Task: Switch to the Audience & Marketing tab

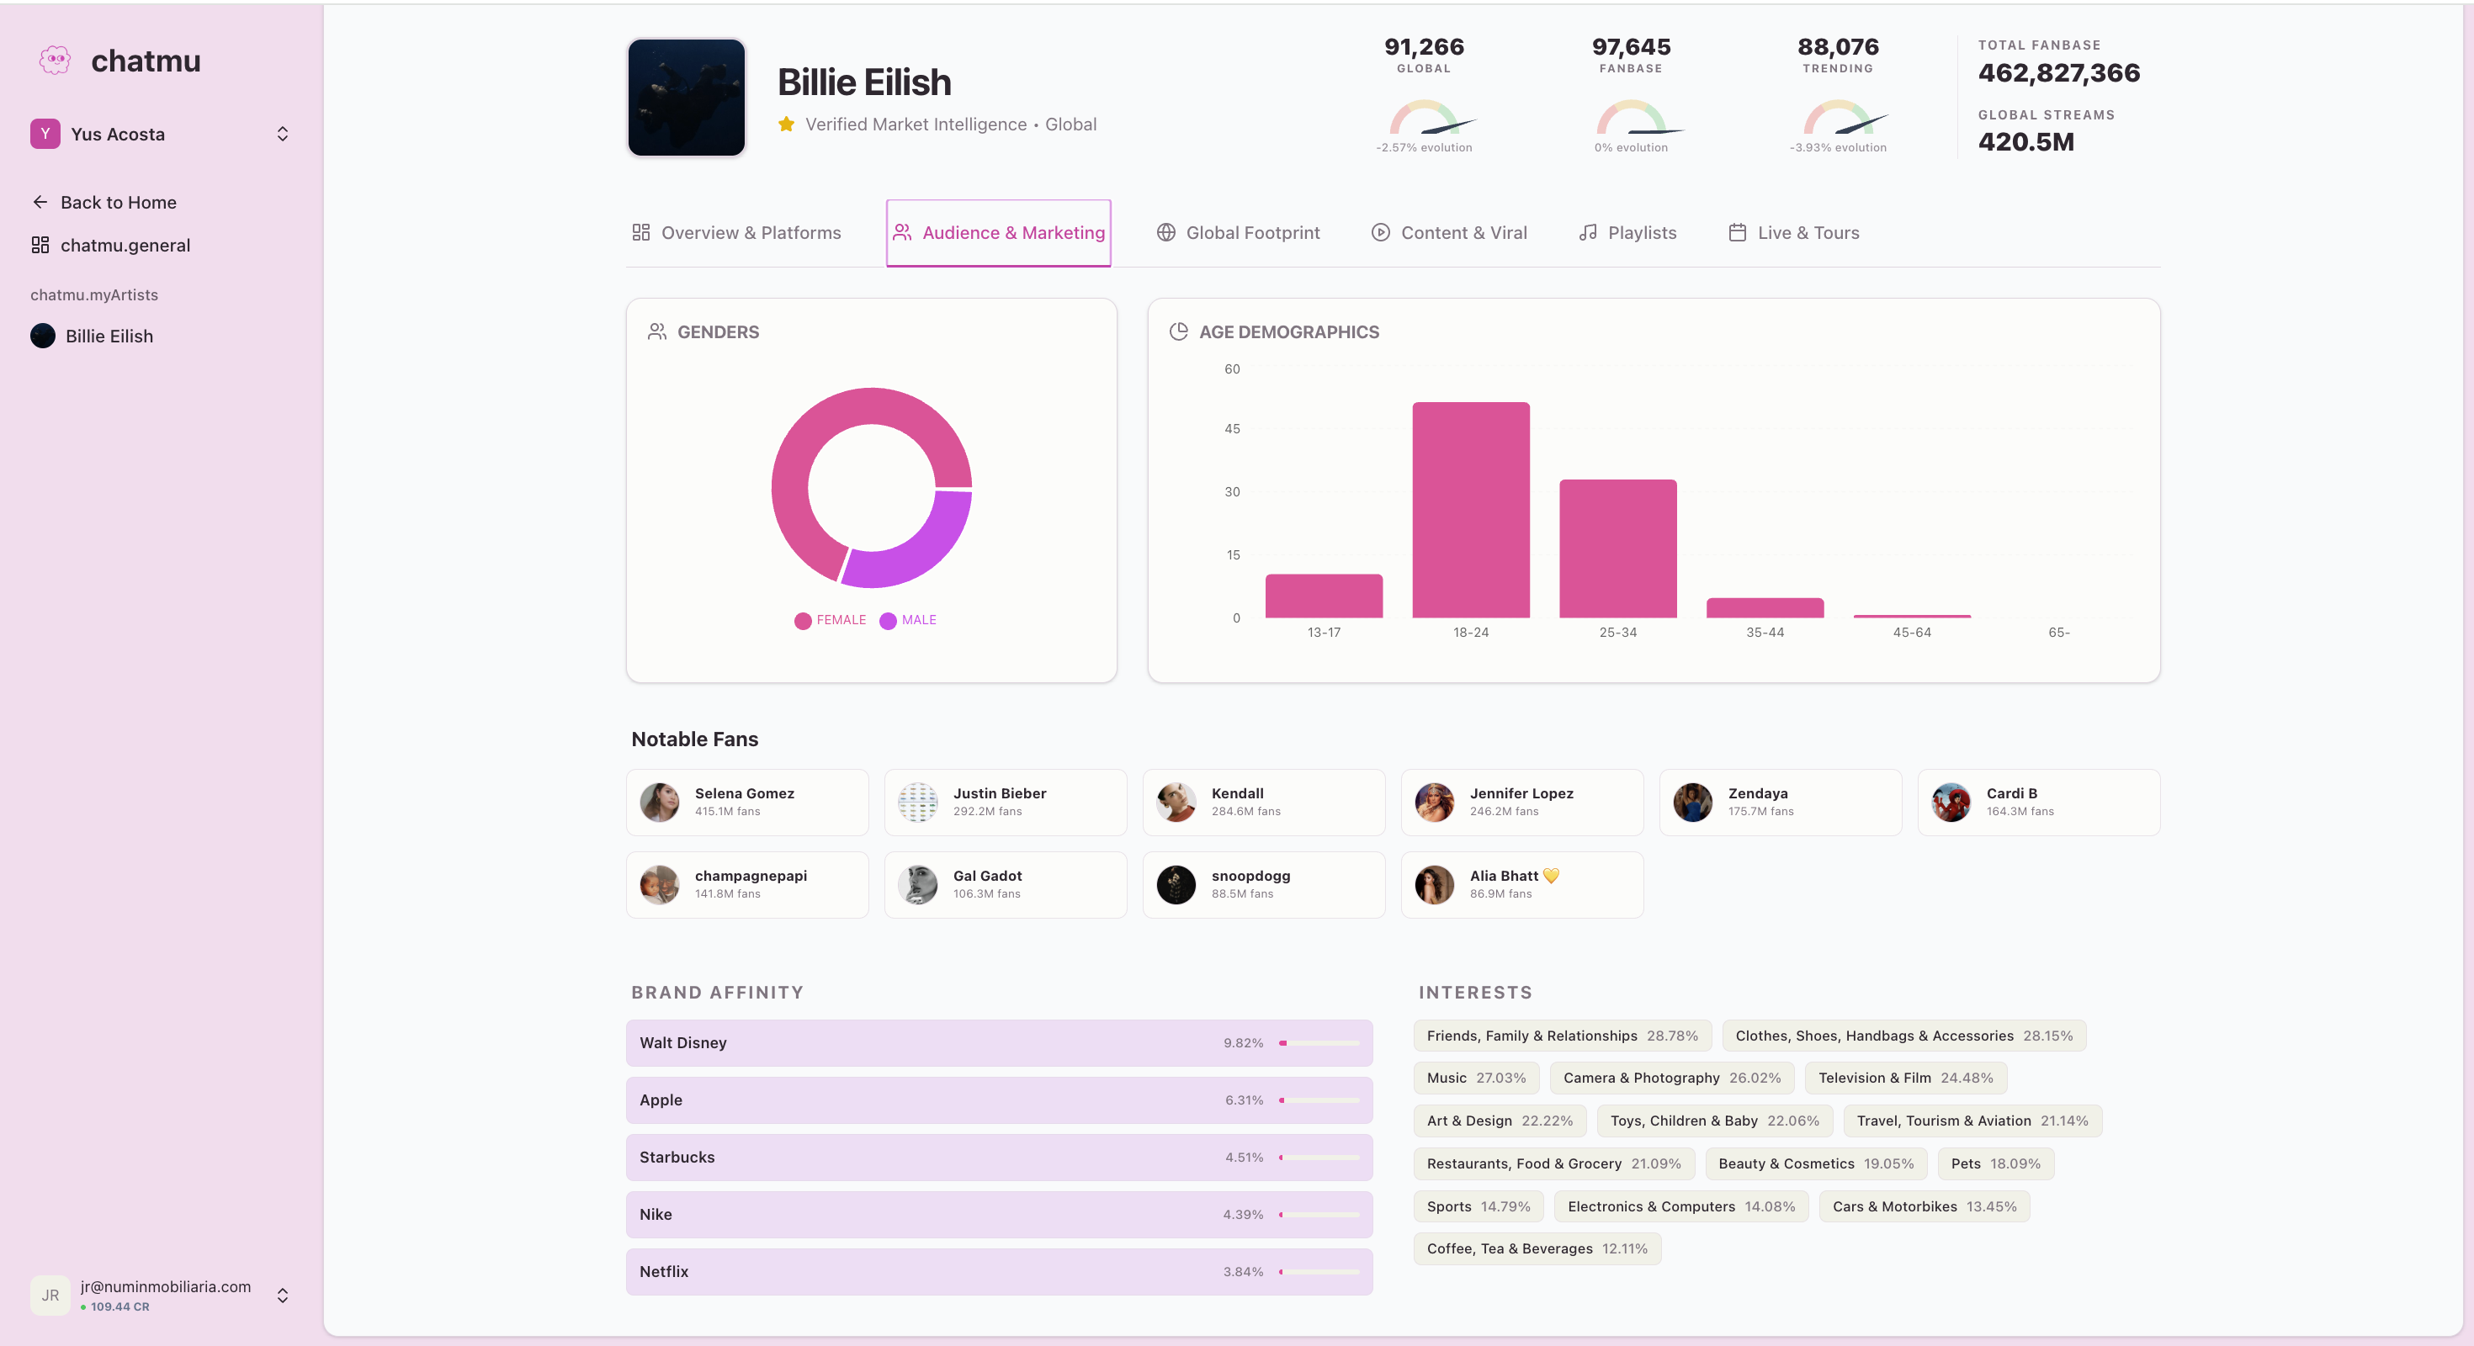Action: (x=997, y=232)
